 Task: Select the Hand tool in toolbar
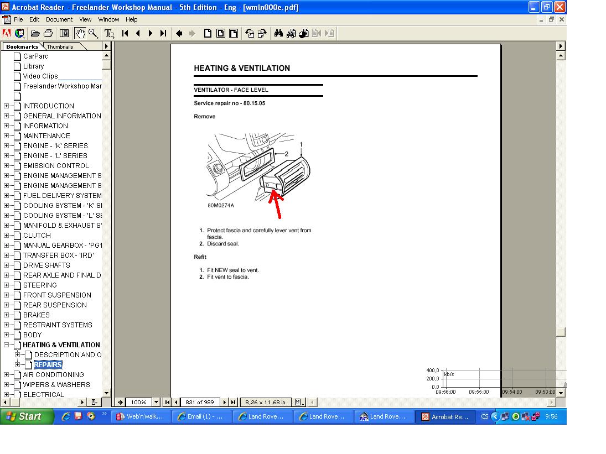coord(81,33)
